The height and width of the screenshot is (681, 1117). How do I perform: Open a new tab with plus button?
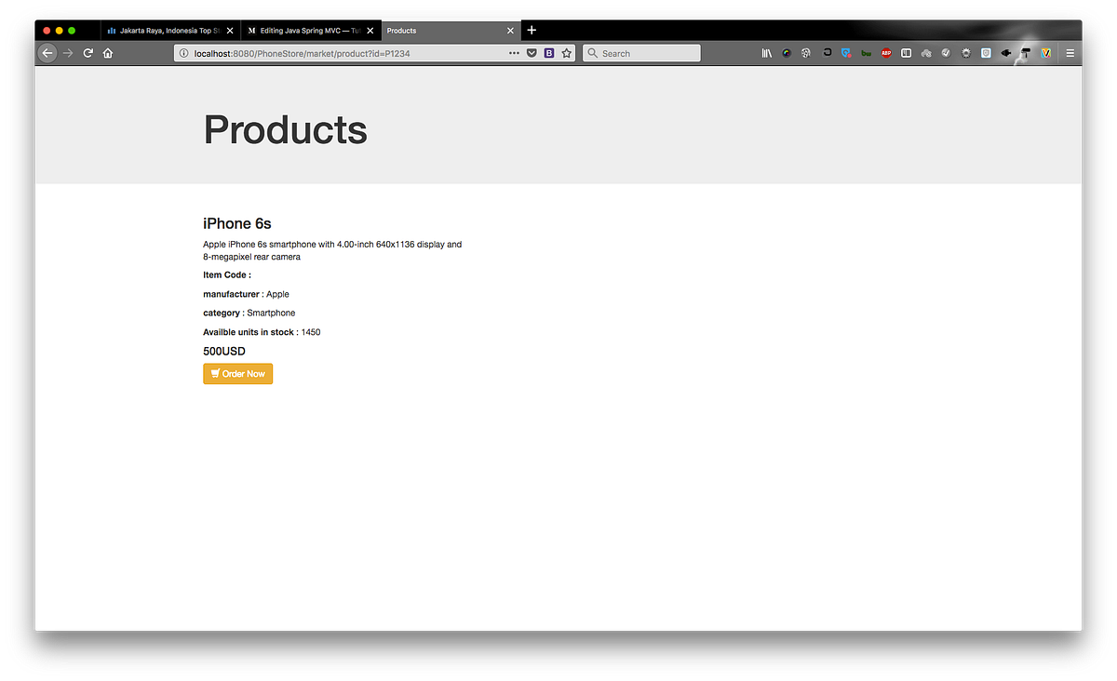coord(532,30)
